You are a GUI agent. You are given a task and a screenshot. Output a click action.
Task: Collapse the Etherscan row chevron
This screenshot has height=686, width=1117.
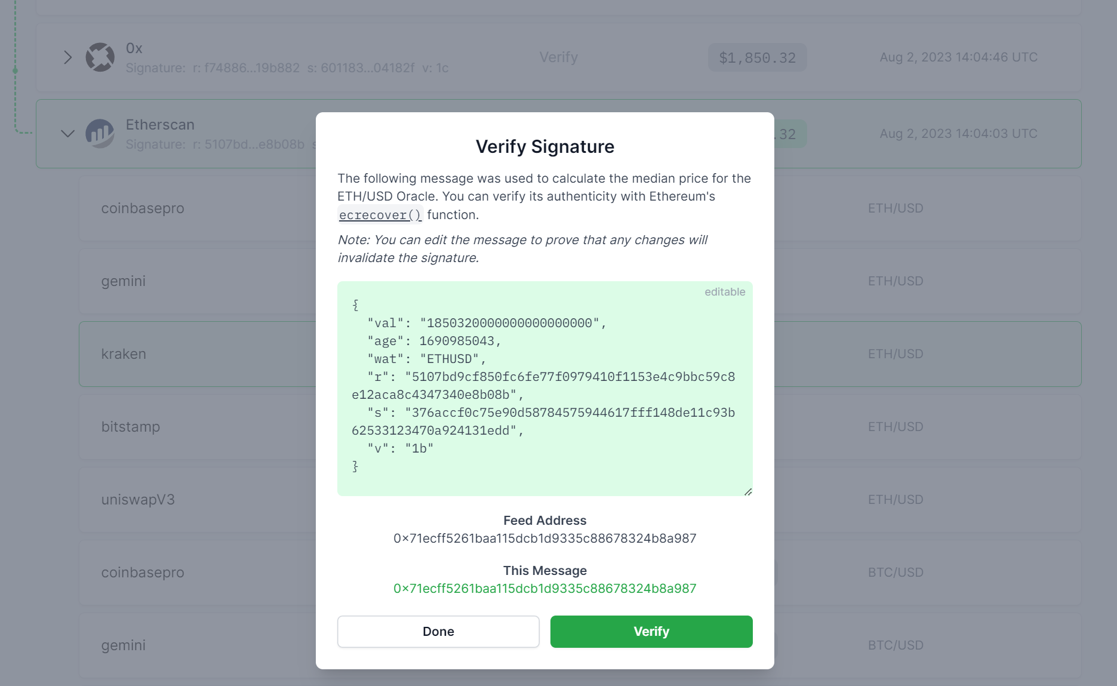coord(68,134)
